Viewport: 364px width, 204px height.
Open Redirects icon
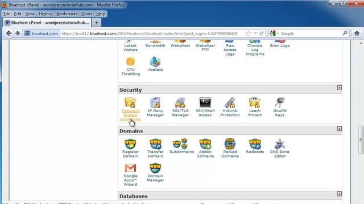255,144
